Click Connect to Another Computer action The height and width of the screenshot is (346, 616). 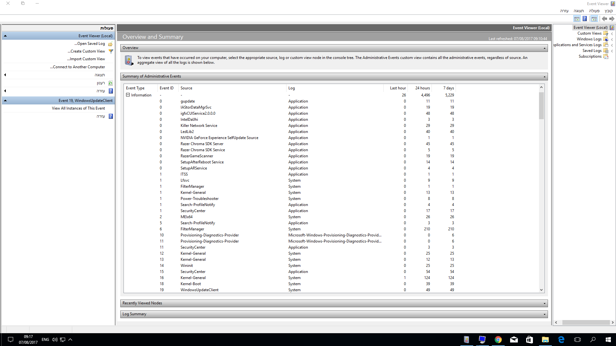[77, 67]
